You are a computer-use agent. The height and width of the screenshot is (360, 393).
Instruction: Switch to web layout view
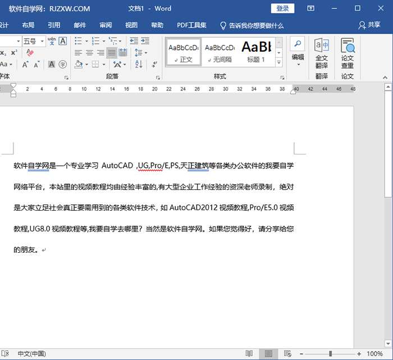(287, 354)
